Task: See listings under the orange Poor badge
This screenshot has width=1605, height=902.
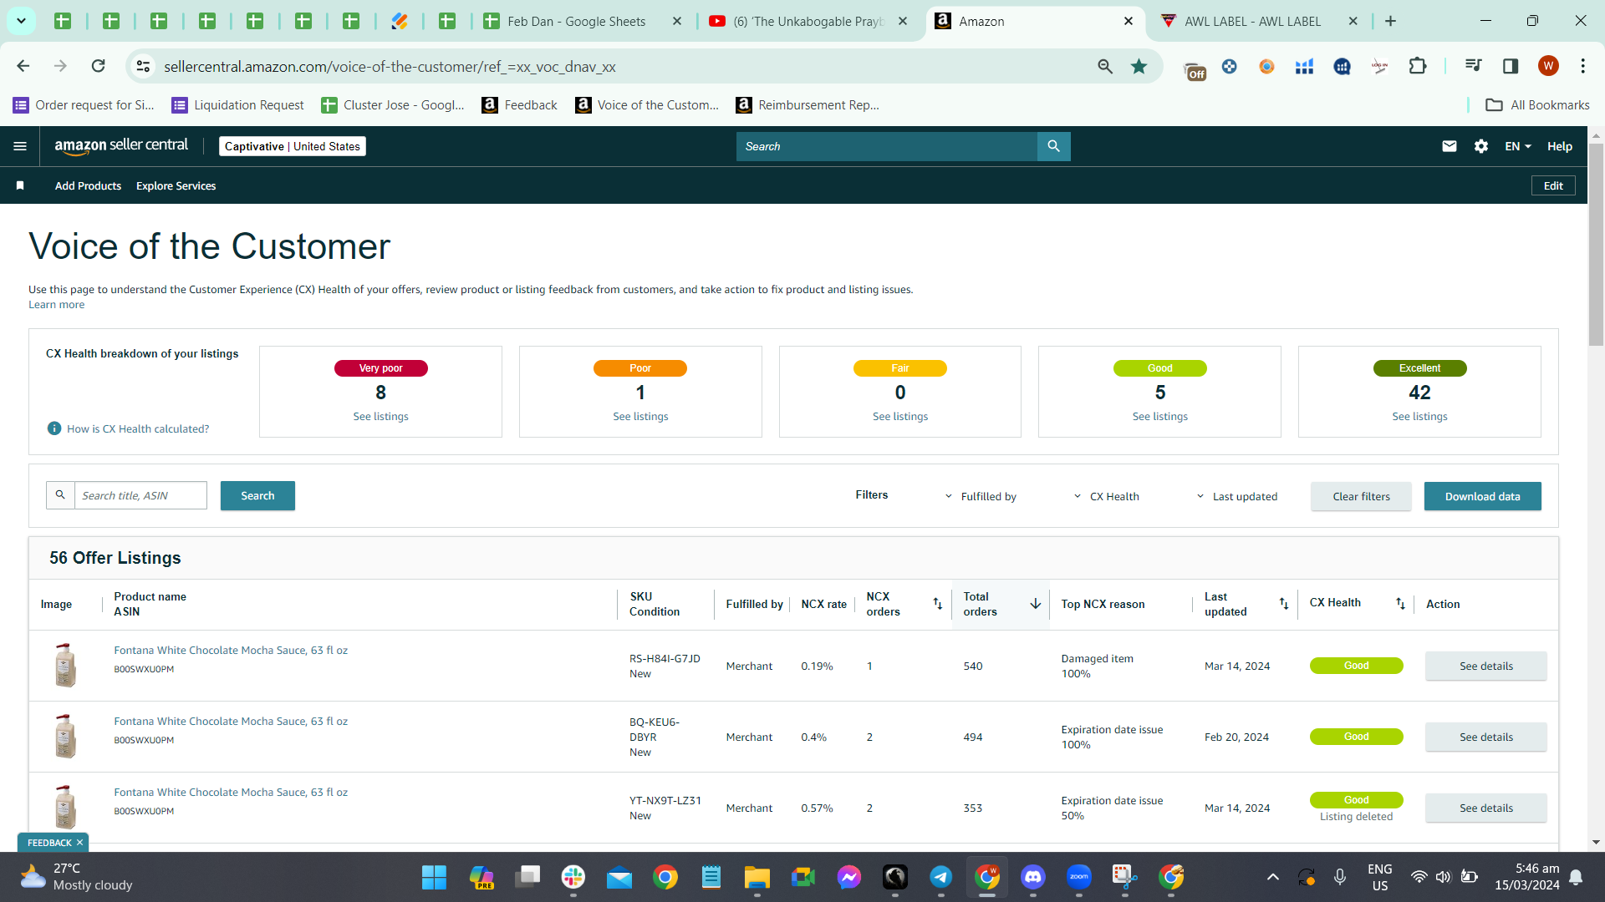Action: tap(640, 417)
